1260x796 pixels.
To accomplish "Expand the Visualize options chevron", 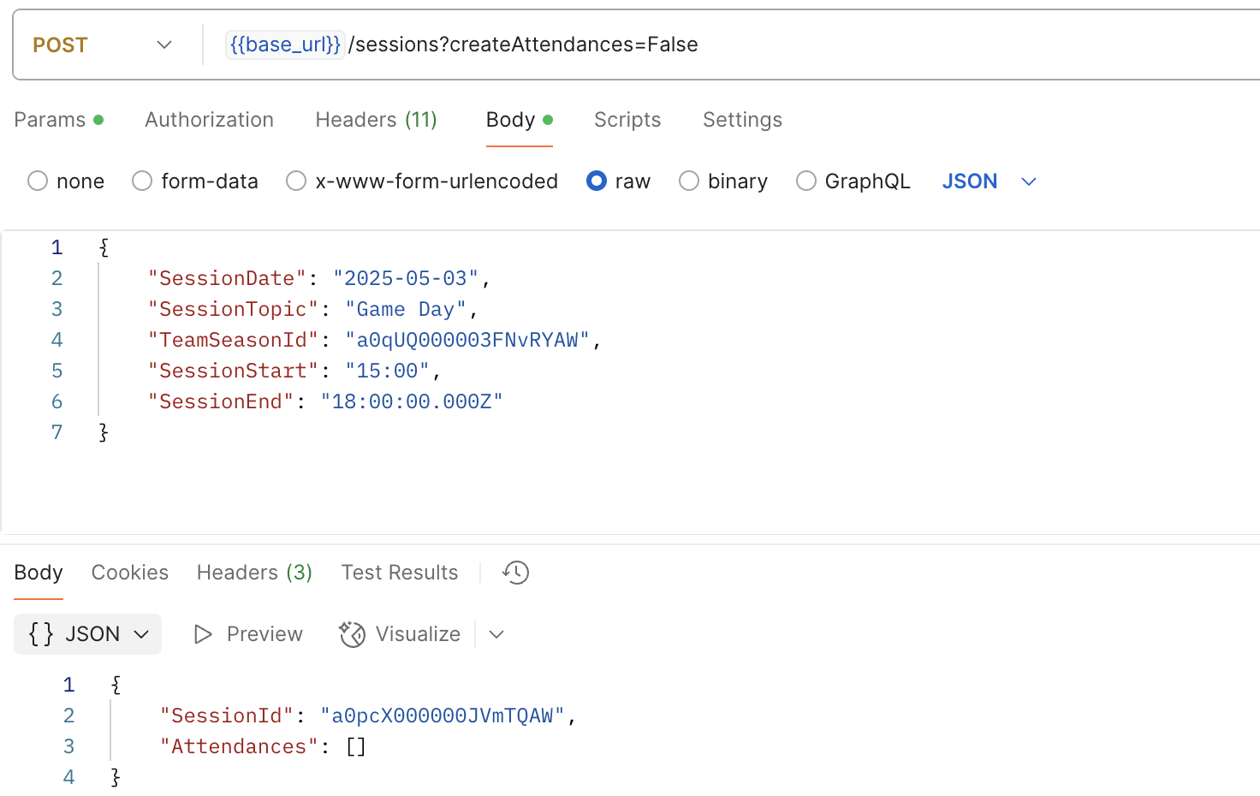I will 496,634.
